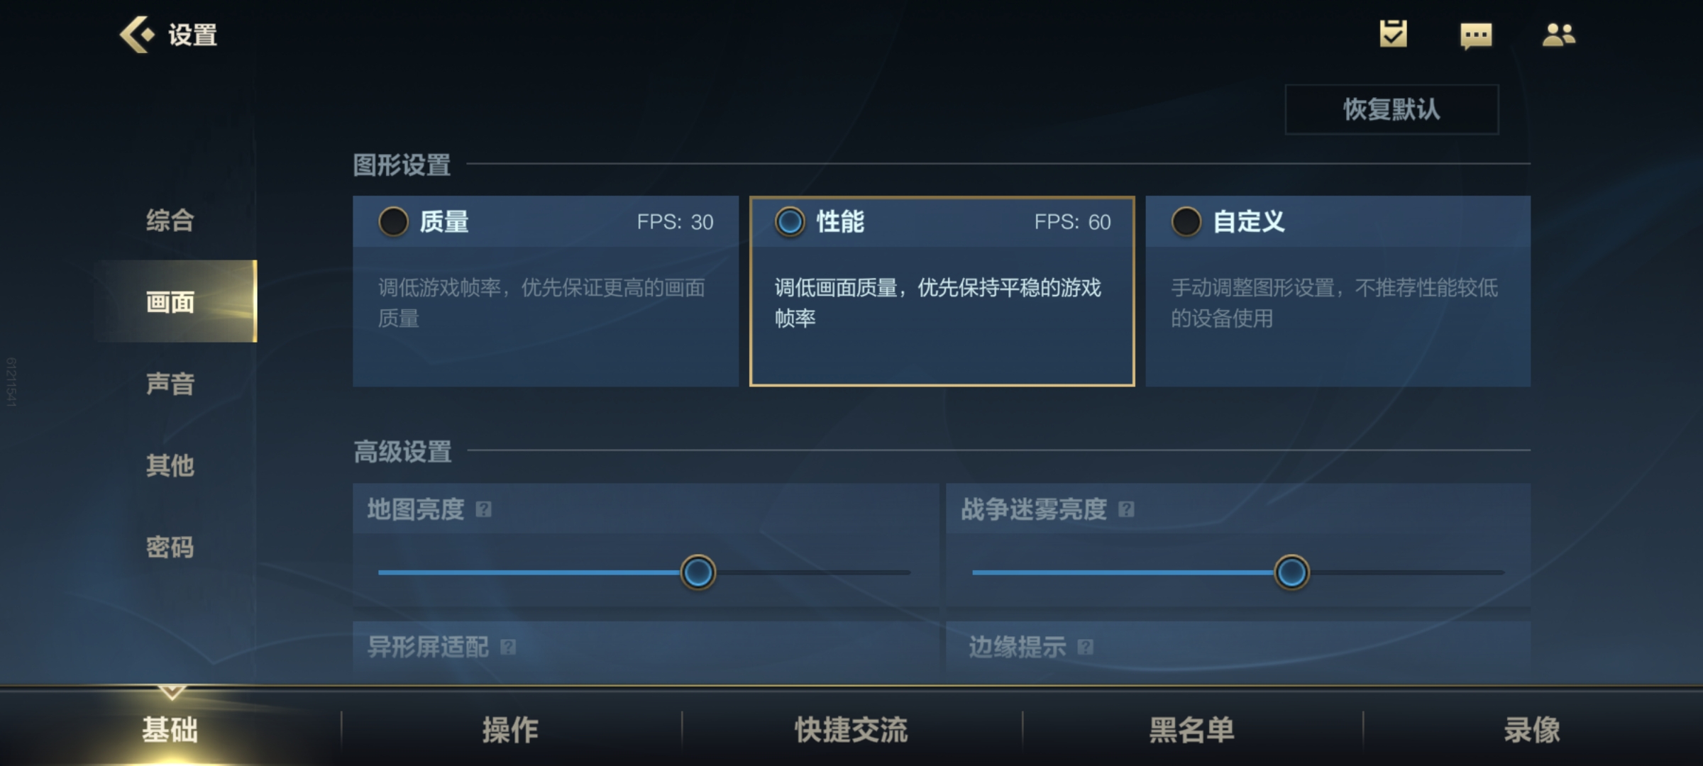
Task: Show help for 地图亮度
Action: [x=483, y=509]
